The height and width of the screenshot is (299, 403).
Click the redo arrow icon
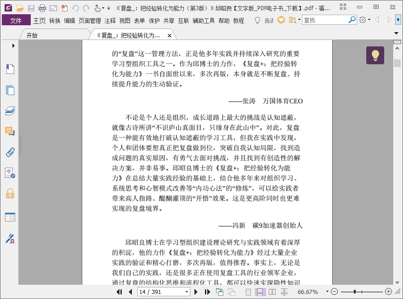[86, 8]
